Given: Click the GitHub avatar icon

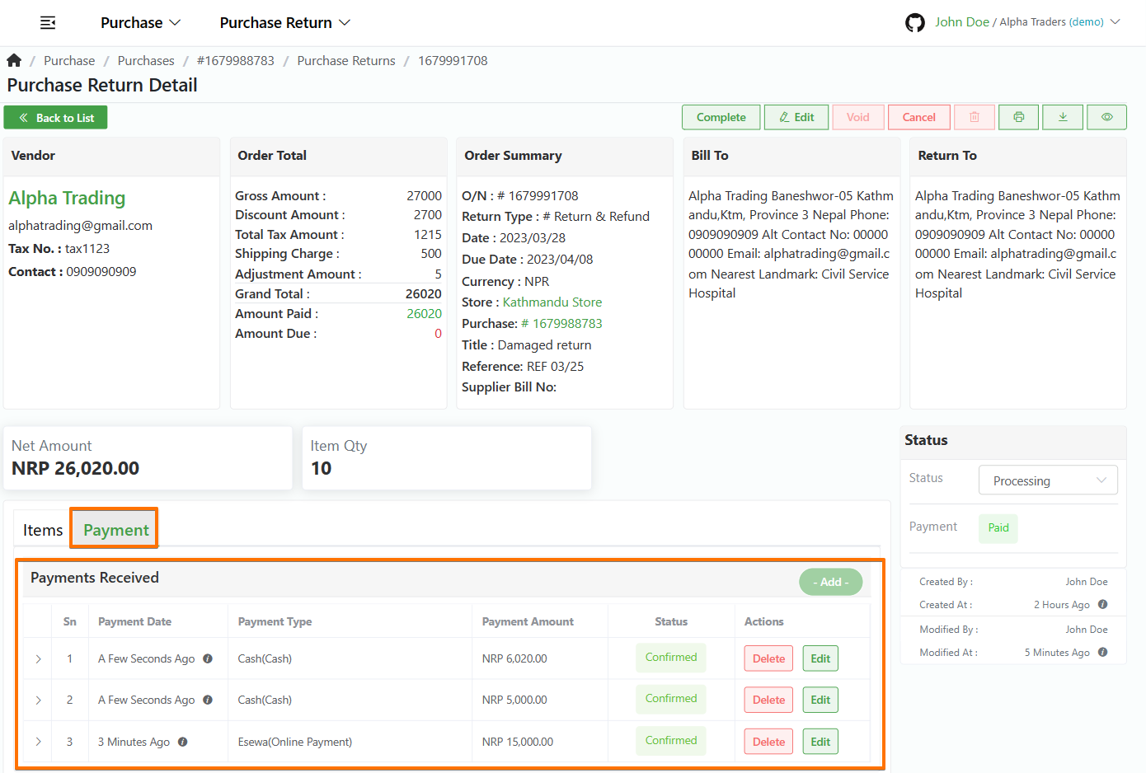Looking at the screenshot, I should click(915, 22).
